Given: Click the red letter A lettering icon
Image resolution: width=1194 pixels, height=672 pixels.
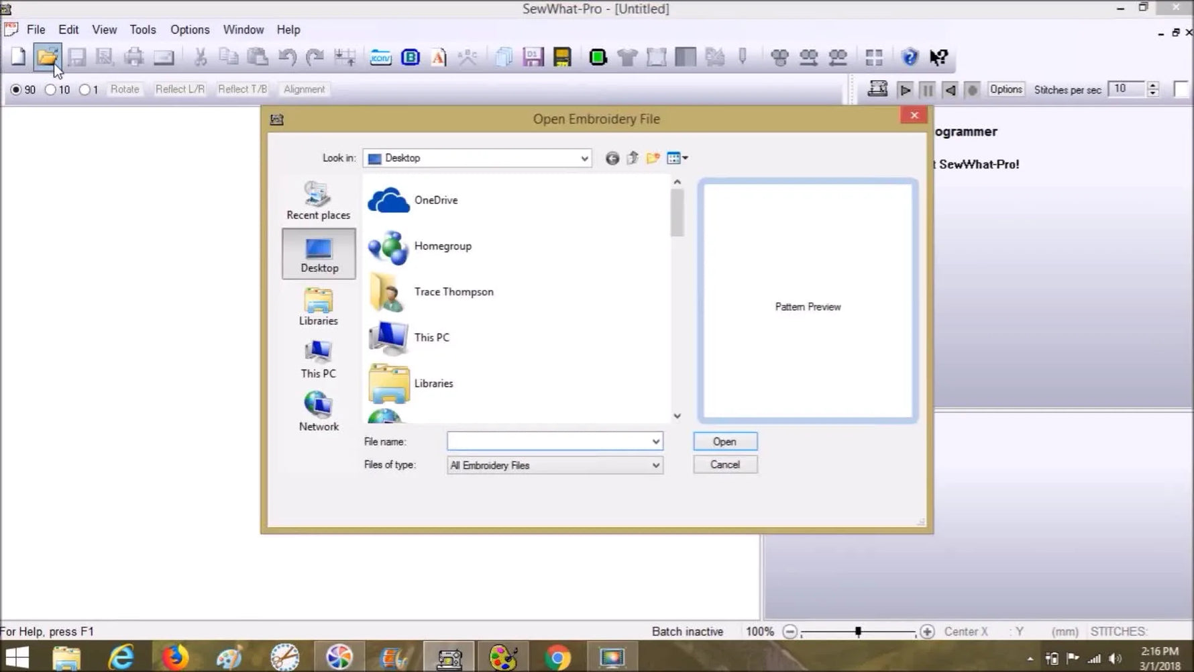Looking at the screenshot, I should click(x=439, y=57).
